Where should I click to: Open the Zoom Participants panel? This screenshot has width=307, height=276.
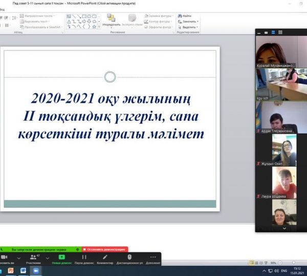coord(33,259)
